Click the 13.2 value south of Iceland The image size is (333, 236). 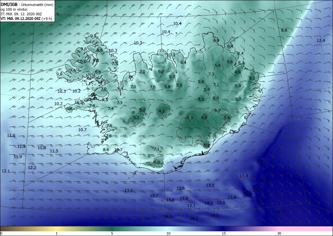(129, 190)
